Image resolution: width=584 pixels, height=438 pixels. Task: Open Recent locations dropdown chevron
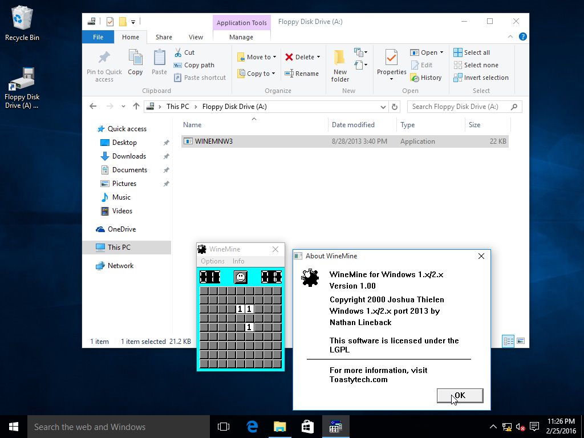tap(123, 107)
